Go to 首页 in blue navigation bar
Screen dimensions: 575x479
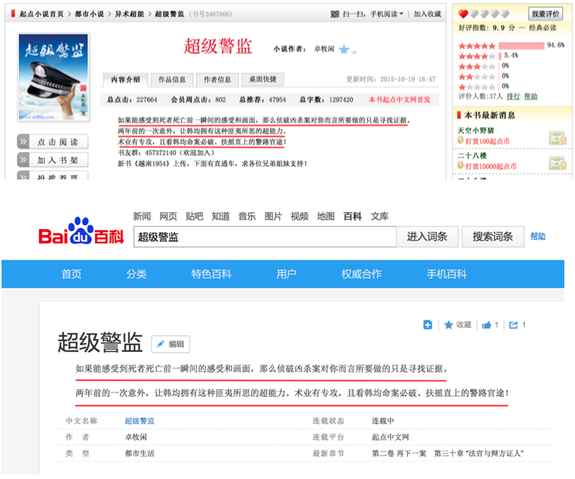point(71,274)
